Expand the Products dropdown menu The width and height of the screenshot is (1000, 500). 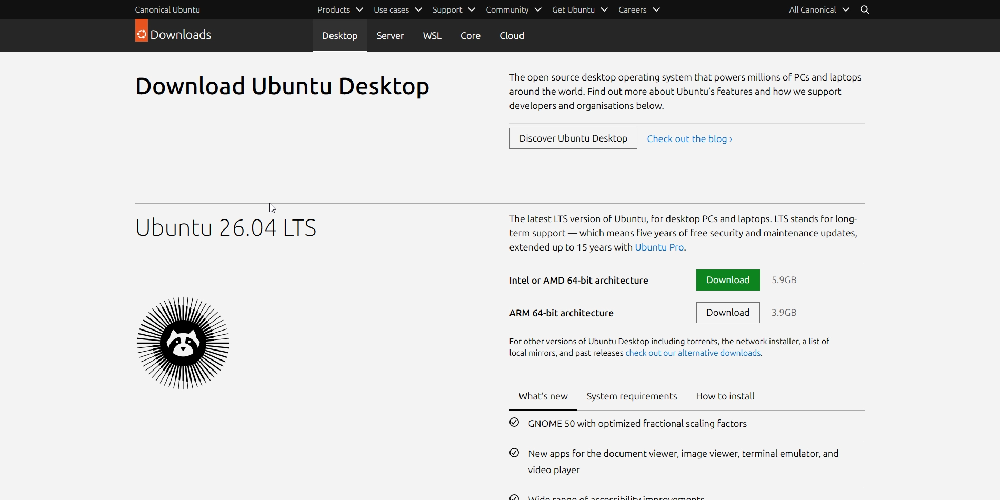tap(340, 9)
